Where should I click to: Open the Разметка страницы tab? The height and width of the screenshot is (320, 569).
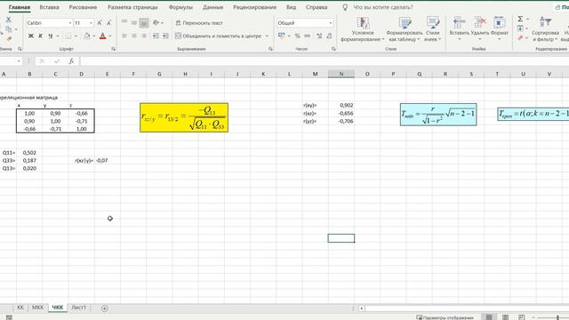pyautogui.click(x=132, y=7)
